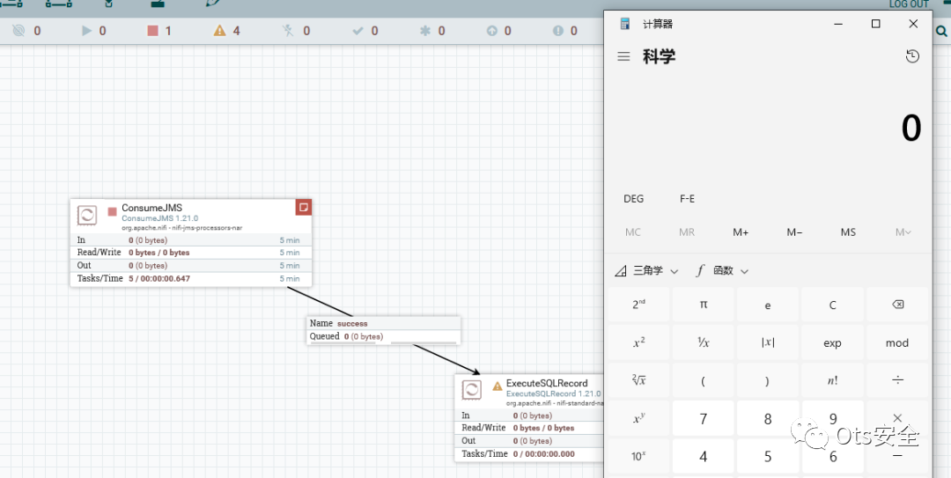Click the number 8 key
Image resolution: width=951 pixels, height=478 pixels.
[767, 418]
